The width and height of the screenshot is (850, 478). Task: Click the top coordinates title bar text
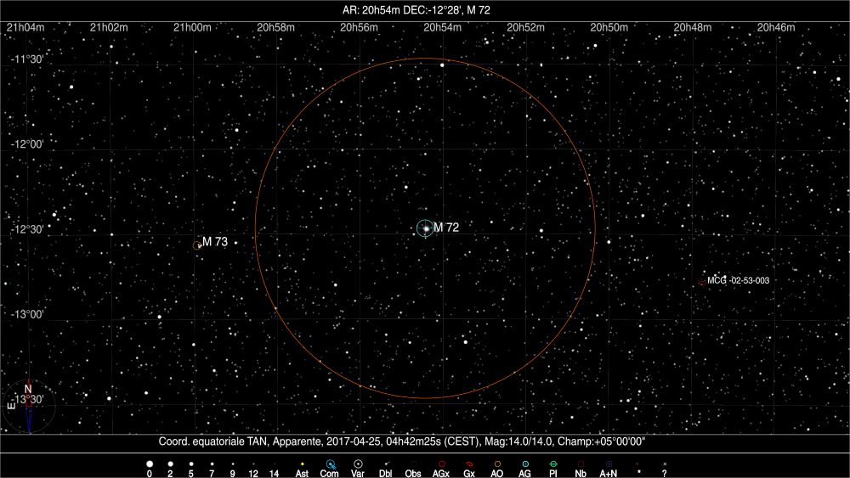pyautogui.click(x=425, y=10)
